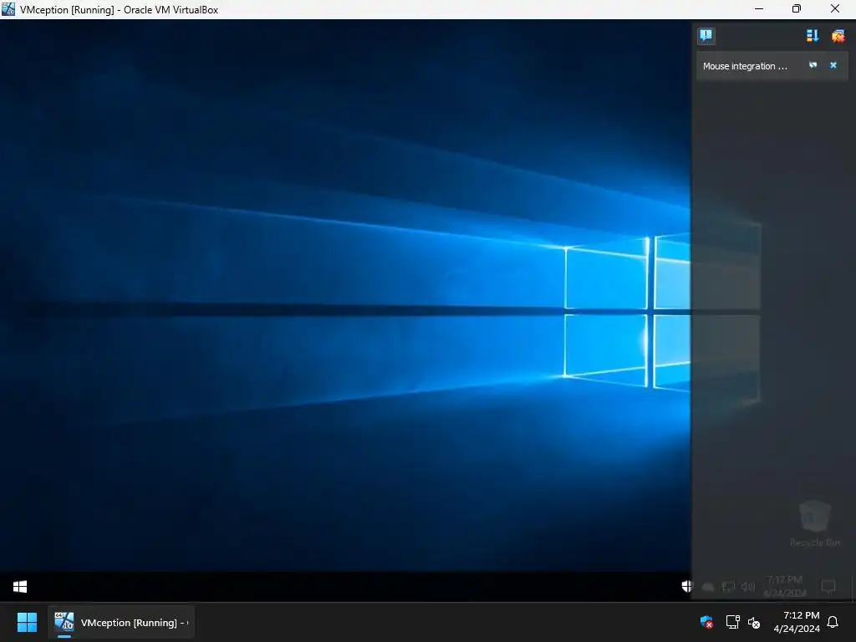
Task: Expand details of the Mouse integration notification
Action: tap(813, 65)
